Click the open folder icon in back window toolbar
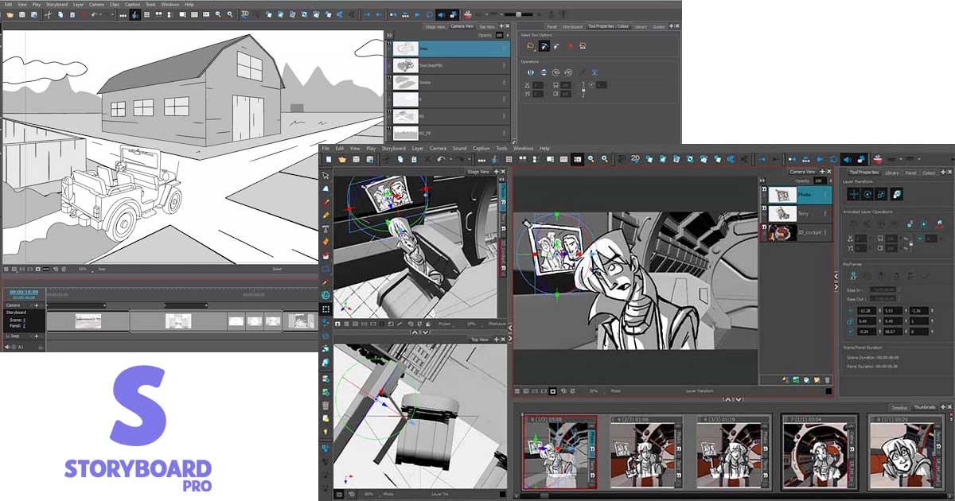Image resolution: width=955 pixels, height=501 pixels. point(10,14)
